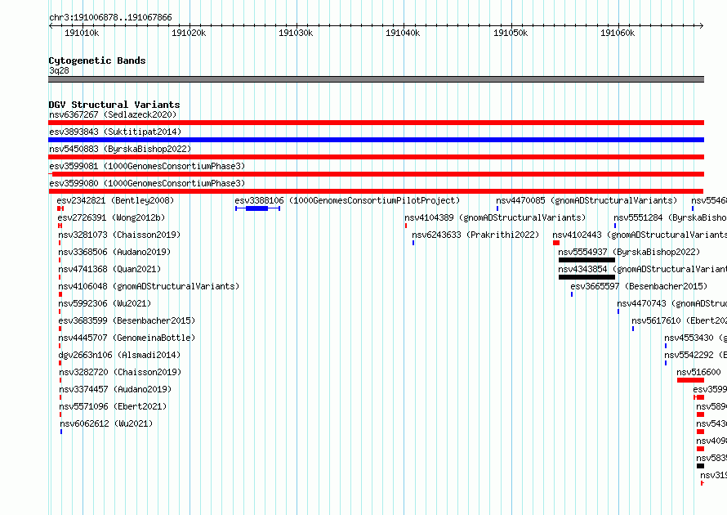Open the DGV Structural Variants track title

pyautogui.click(x=114, y=105)
